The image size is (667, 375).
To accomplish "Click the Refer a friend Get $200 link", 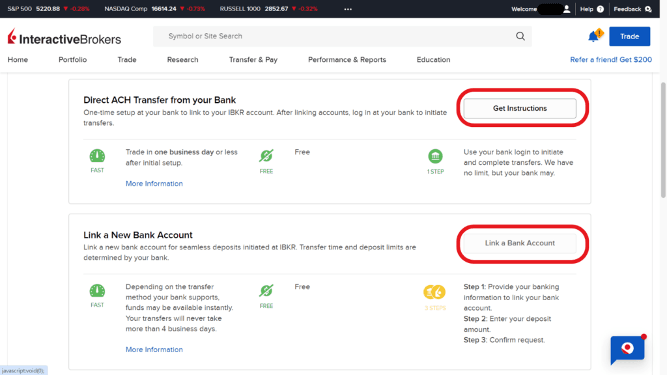I will (610, 59).
